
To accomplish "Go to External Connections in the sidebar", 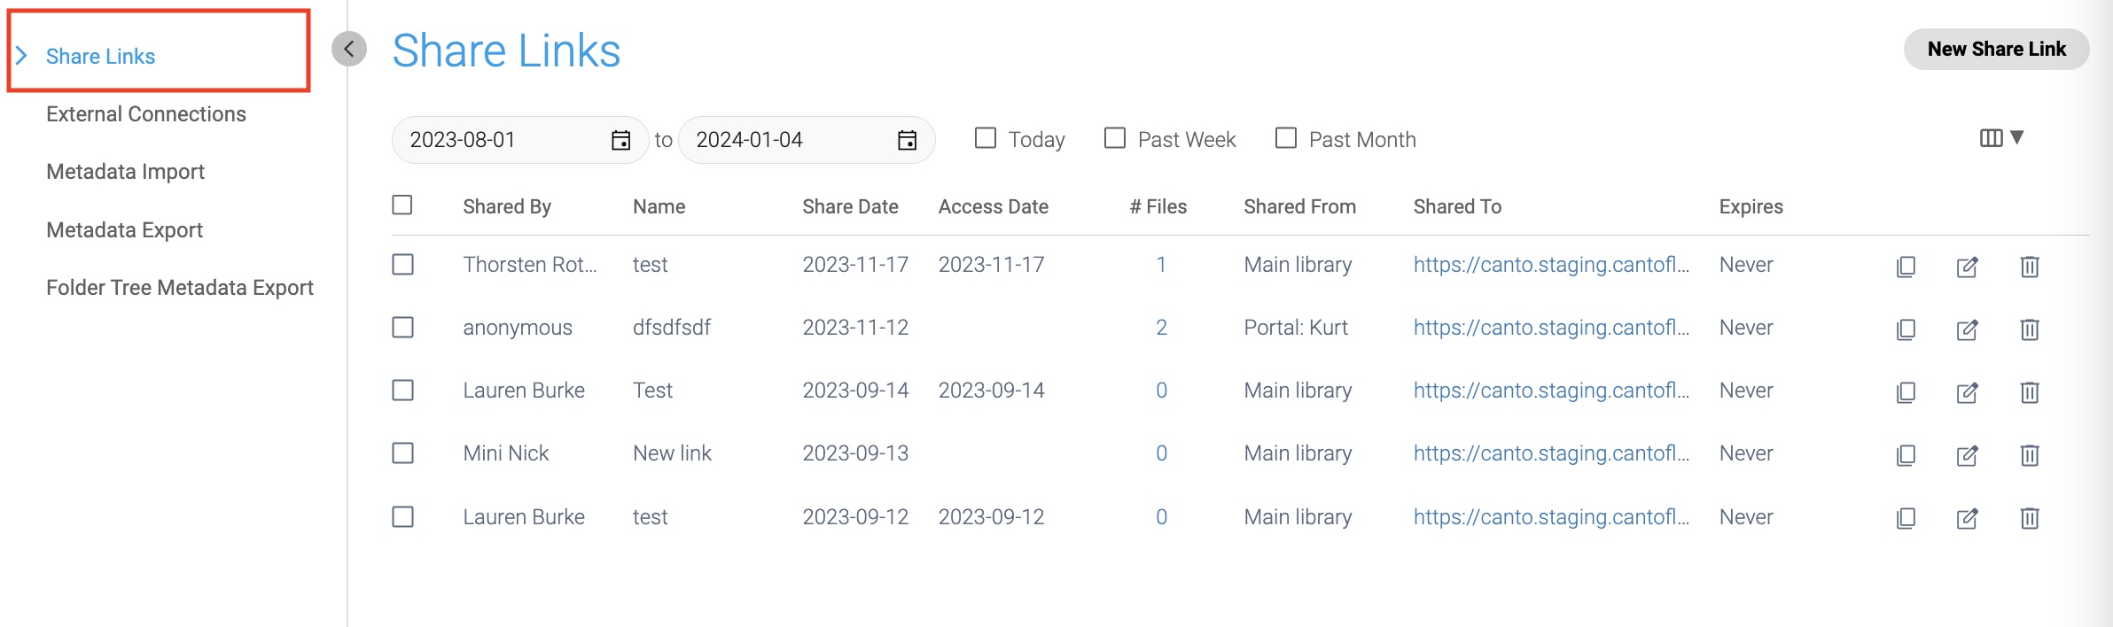I will [146, 114].
